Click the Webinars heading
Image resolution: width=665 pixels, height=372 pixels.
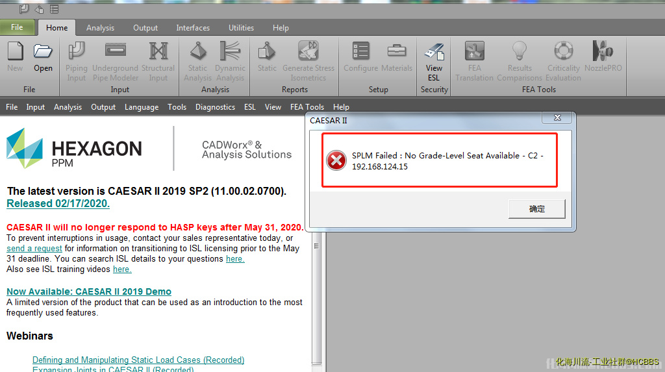tap(30, 336)
